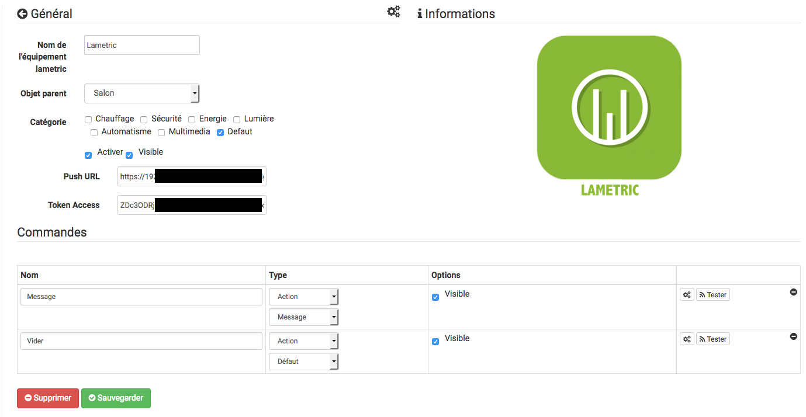This screenshot has width=806, height=417.
Task: Toggle Visible option for Message command
Action: click(x=435, y=297)
